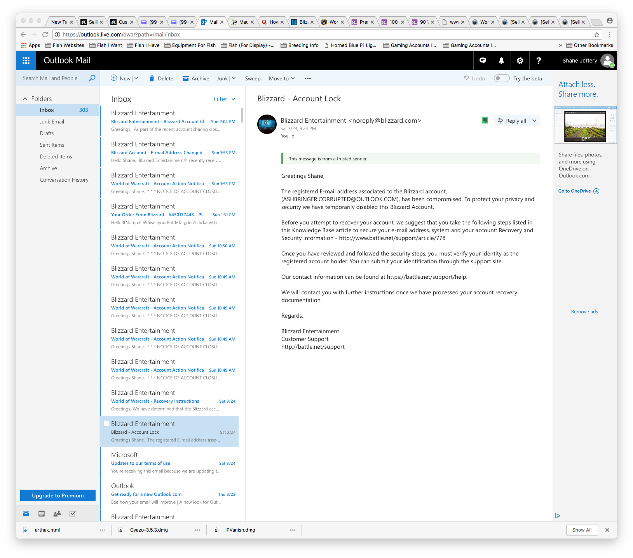Open the Move to dropdown

click(x=282, y=78)
